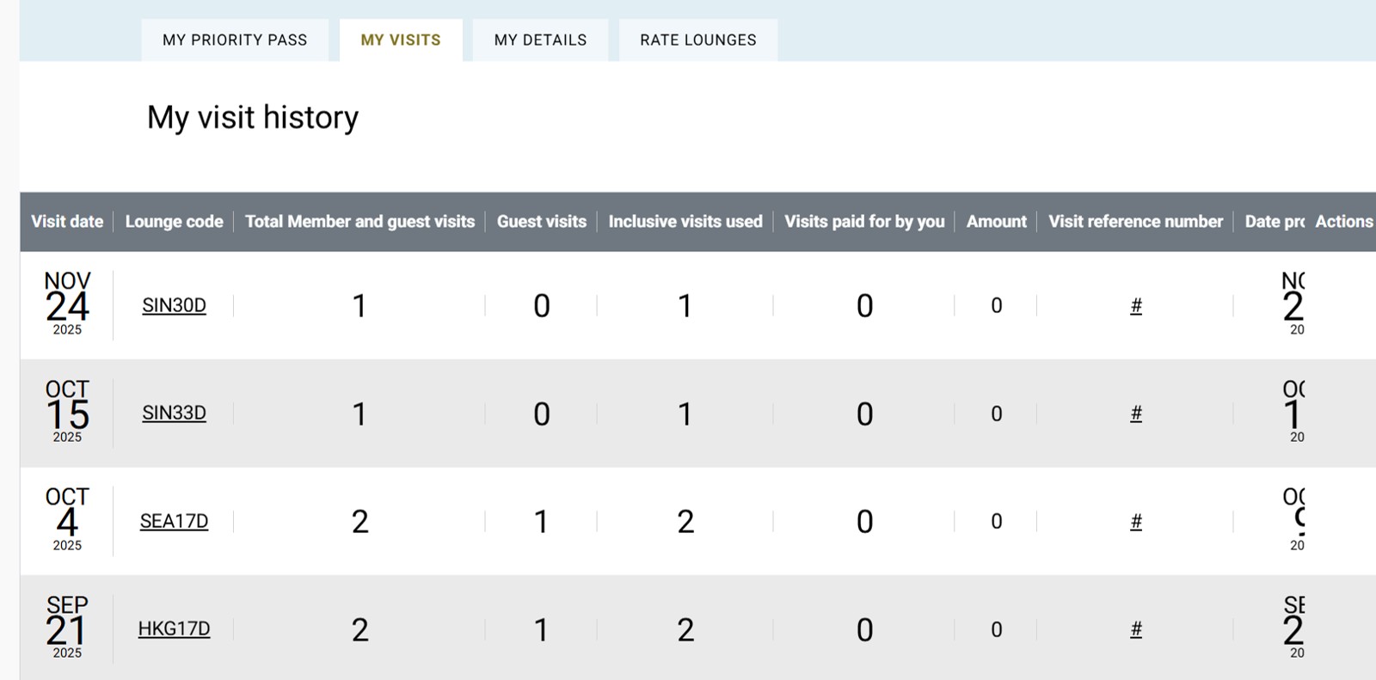Click the SEA17D lounge code link
This screenshot has width=1376, height=680.
[x=174, y=521]
